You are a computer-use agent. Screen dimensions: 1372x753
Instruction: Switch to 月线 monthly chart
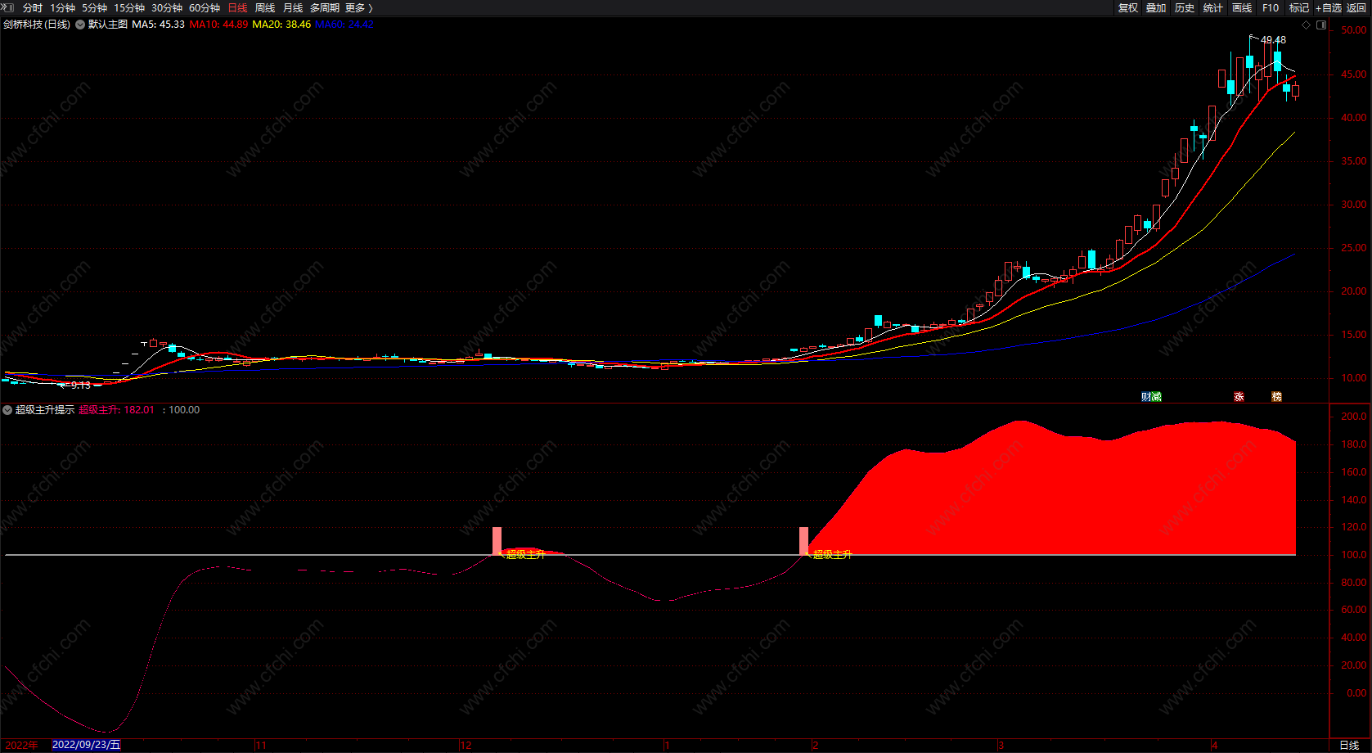click(293, 8)
